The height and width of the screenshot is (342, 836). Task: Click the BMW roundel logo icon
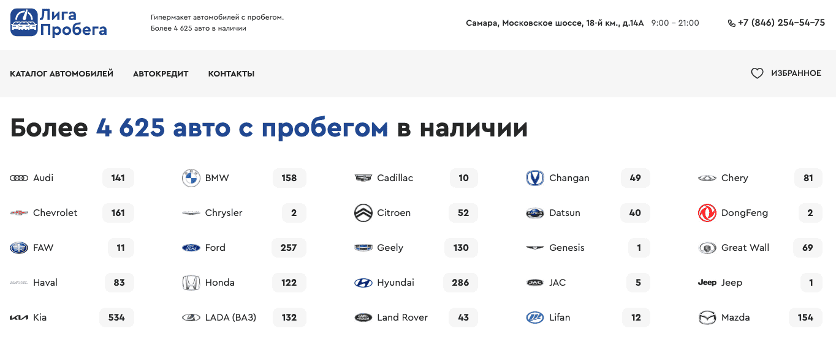pyautogui.click(x=191, y=178)
